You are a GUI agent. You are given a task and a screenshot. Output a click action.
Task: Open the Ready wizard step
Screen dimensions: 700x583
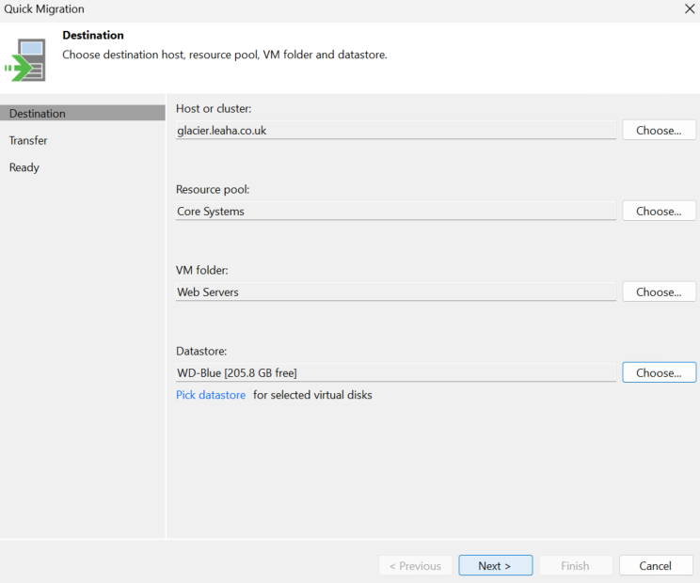24,167
